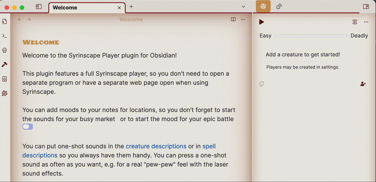Image resolution: width=376 pixels, height=182 pixels.
Task: Select the Welcome tab
Action: click(x=87, y=8)
